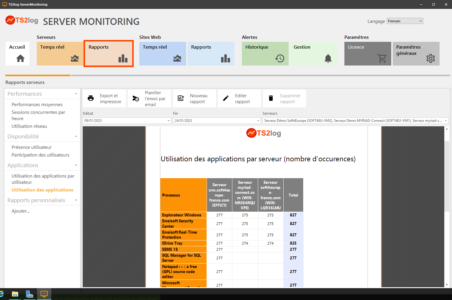Click the Processus column header
Screen dimensions: 452x300
[183, 195]
